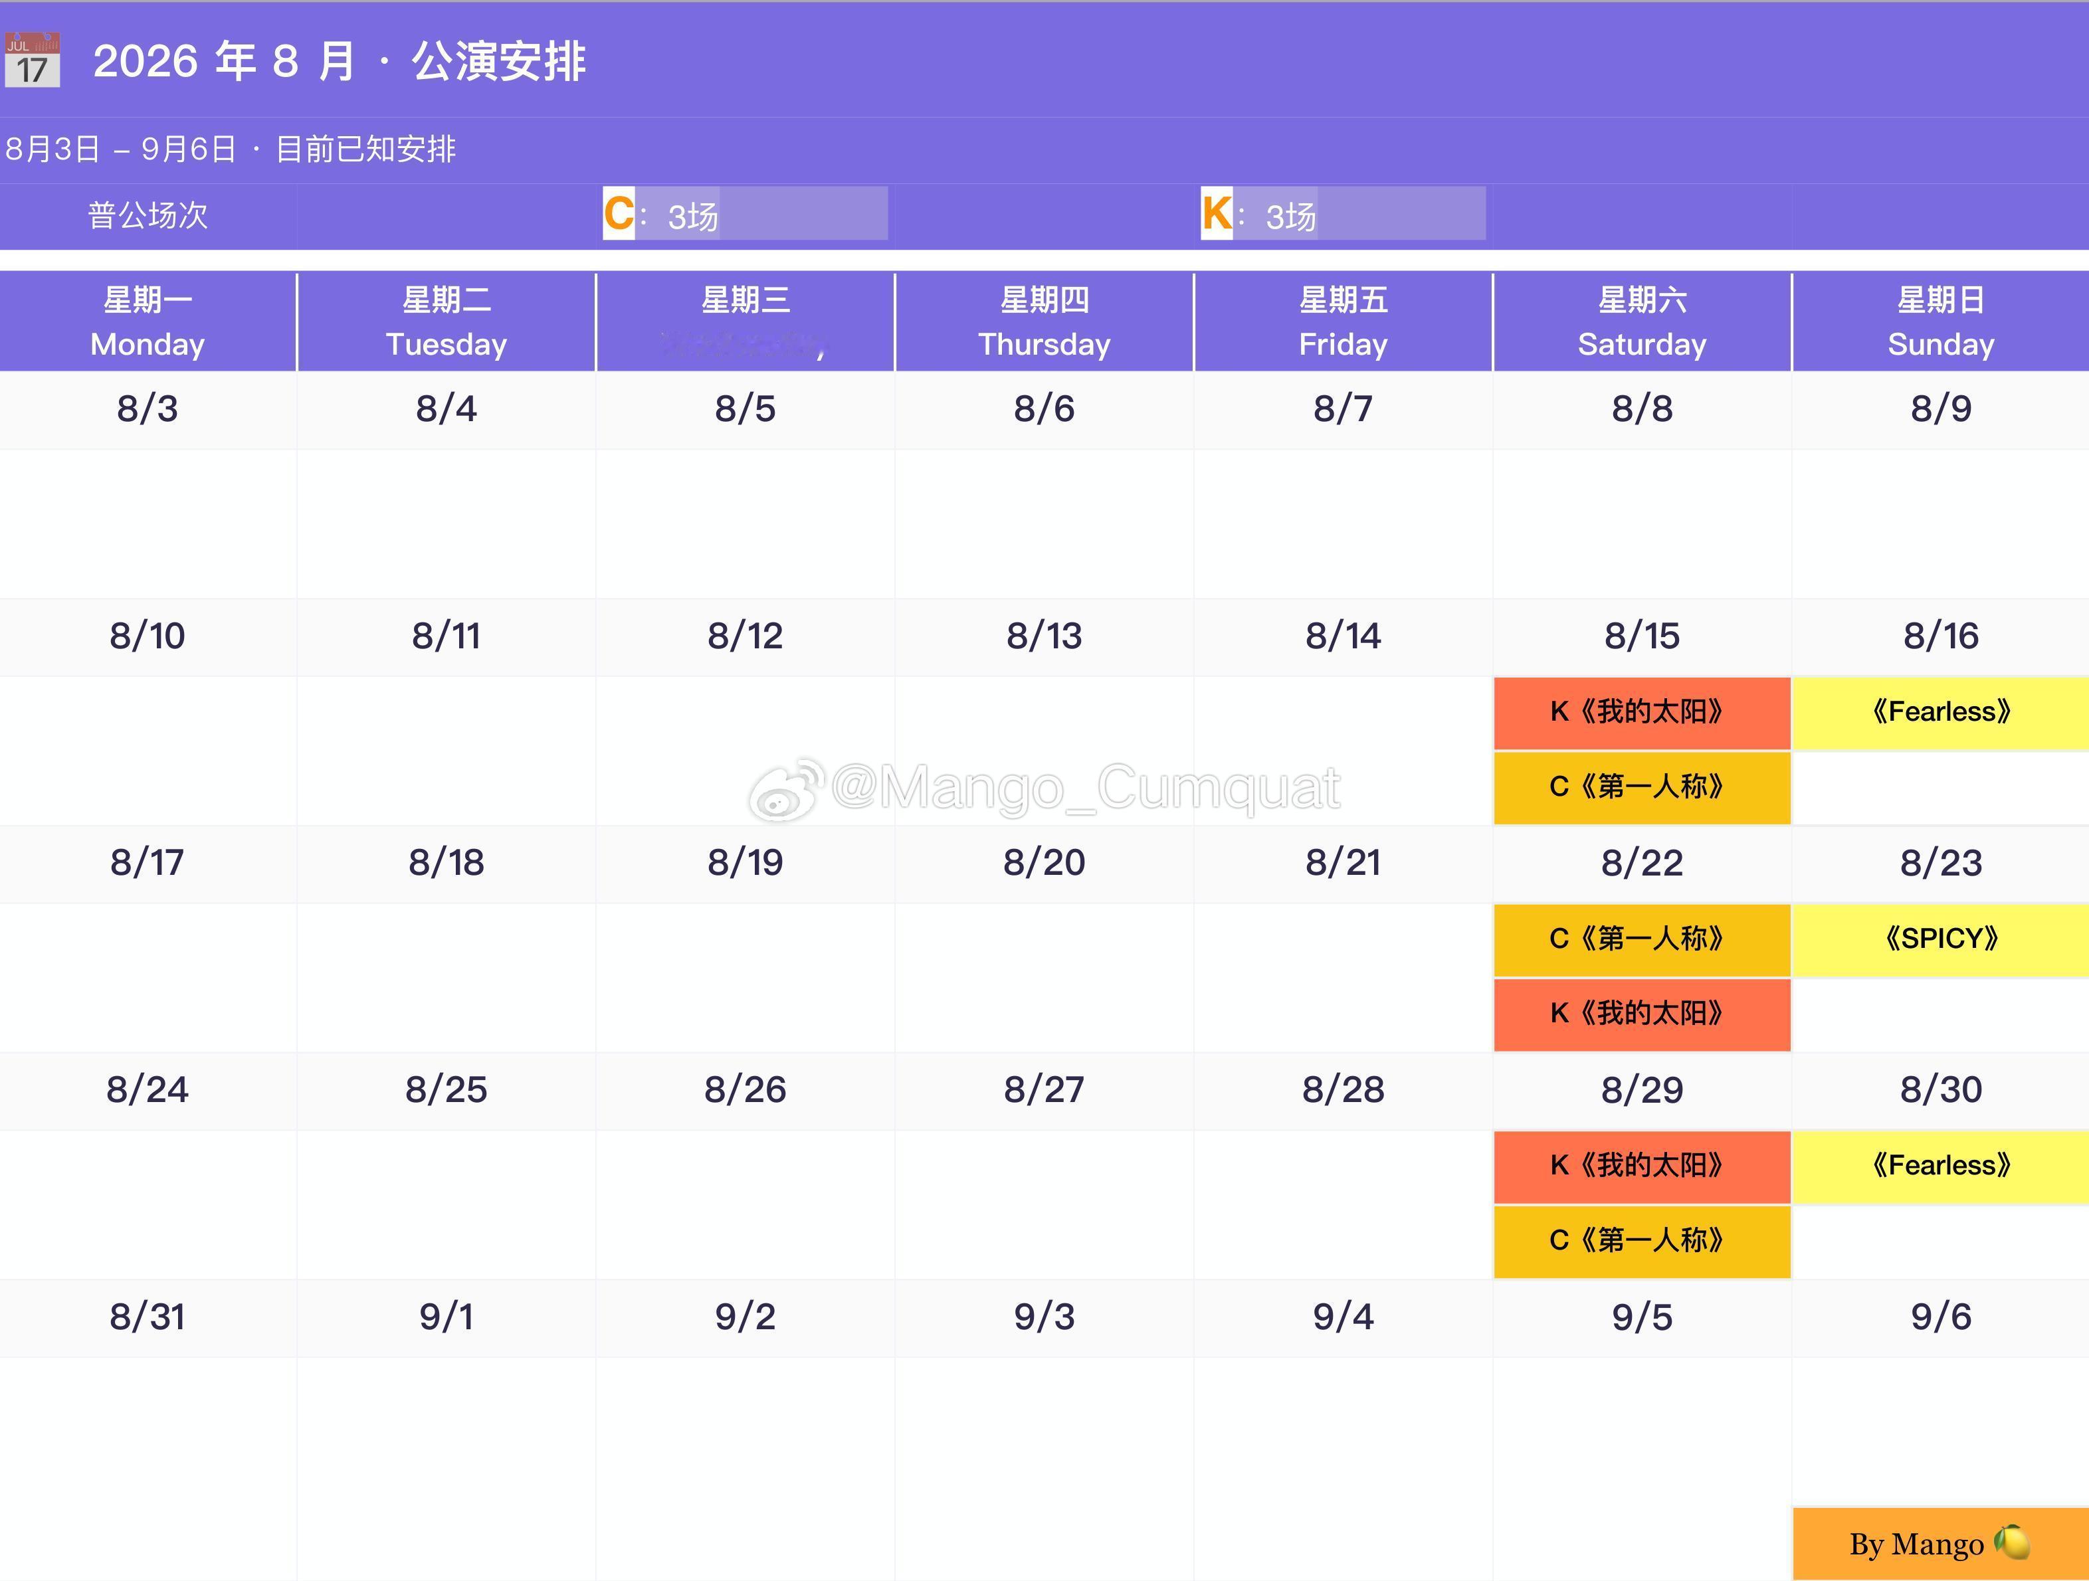Open the 8/29 K《我的太阳》 event
The height and width of the screenshot is (1581, 2089).
pos(1642,1166)
